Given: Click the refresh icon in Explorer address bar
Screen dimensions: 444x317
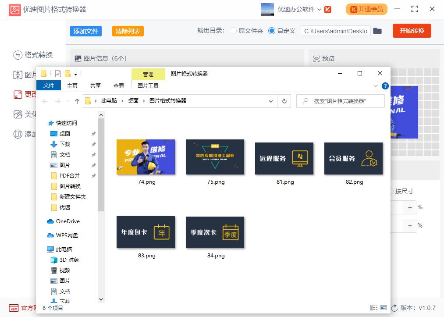Looking at the screenshot, I should click(284, 101).
